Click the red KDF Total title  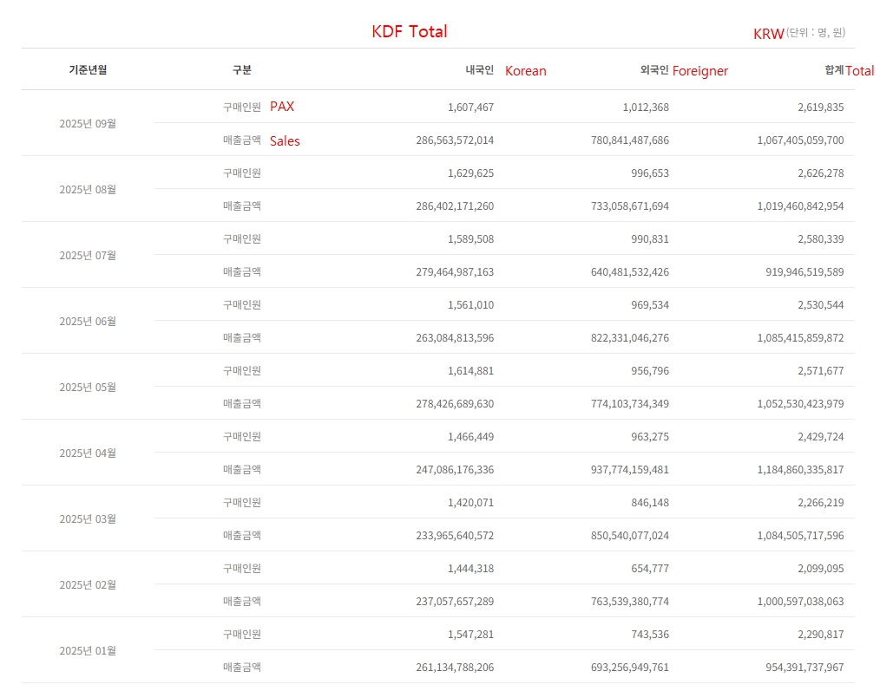410,32
